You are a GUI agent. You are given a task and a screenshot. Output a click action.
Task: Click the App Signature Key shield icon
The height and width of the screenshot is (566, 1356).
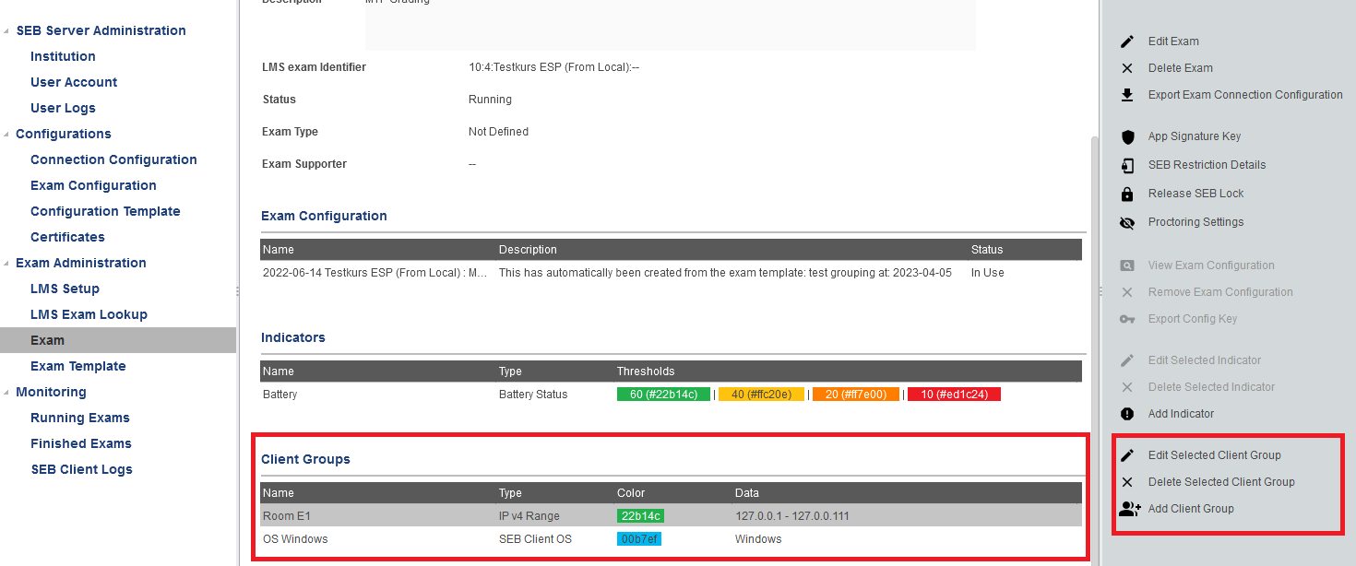[1126, 136]
